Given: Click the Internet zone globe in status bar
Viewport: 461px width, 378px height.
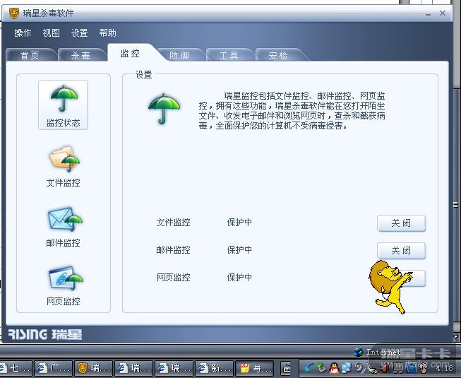Looking at the screenshot, I should pyautogui.click(x=358, y=352).
